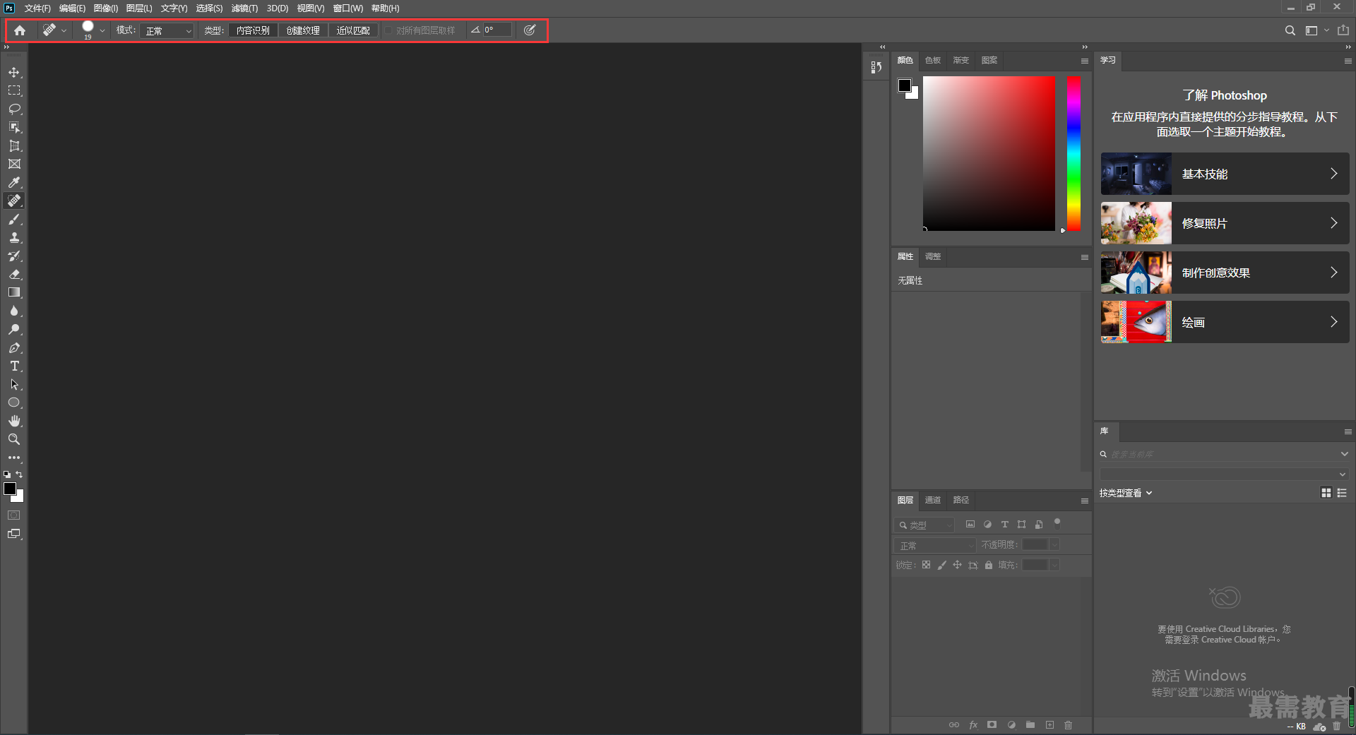Enable Sample All Layers checkbox
1356x735 pixels.
388,30
